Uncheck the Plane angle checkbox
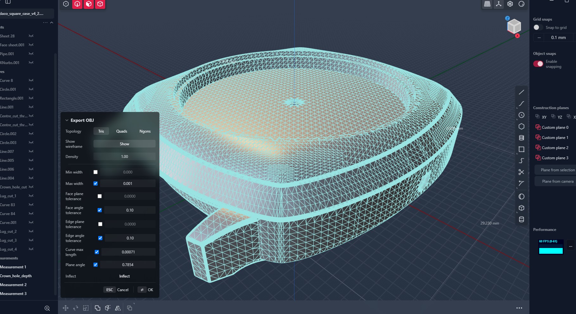The width and height of the screenshot is (576, 314). point(96,265)
